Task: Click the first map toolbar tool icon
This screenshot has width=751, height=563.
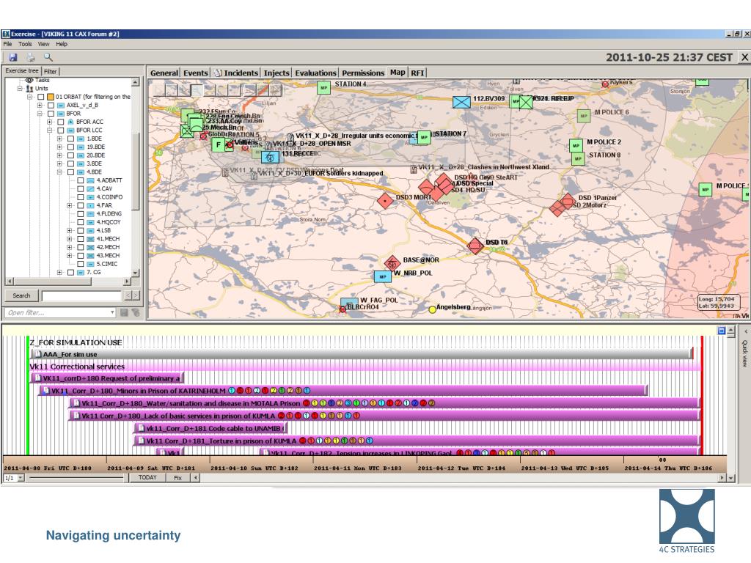Action: pos(158,89)
